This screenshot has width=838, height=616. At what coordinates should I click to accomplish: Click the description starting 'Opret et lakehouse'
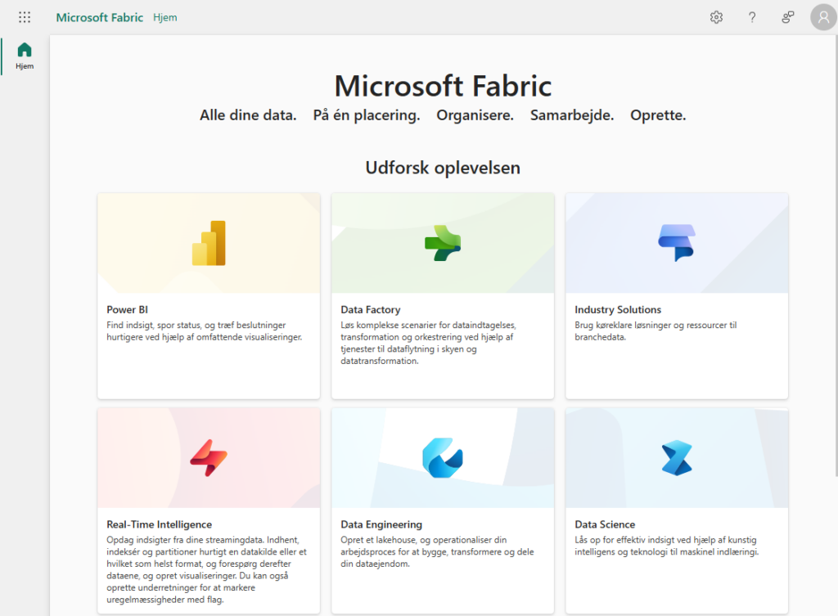pyautogui.click(x=437, y=552)
